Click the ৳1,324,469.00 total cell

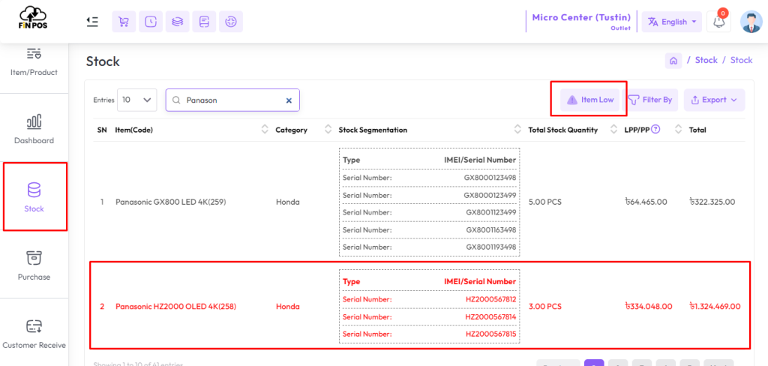tap(715, 307)
